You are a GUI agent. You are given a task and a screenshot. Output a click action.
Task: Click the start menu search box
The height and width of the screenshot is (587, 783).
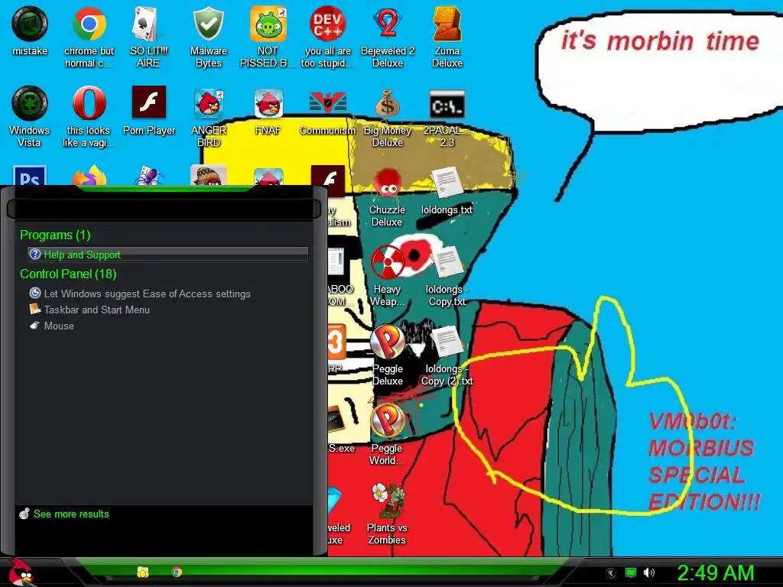click(x=164, y=208)
